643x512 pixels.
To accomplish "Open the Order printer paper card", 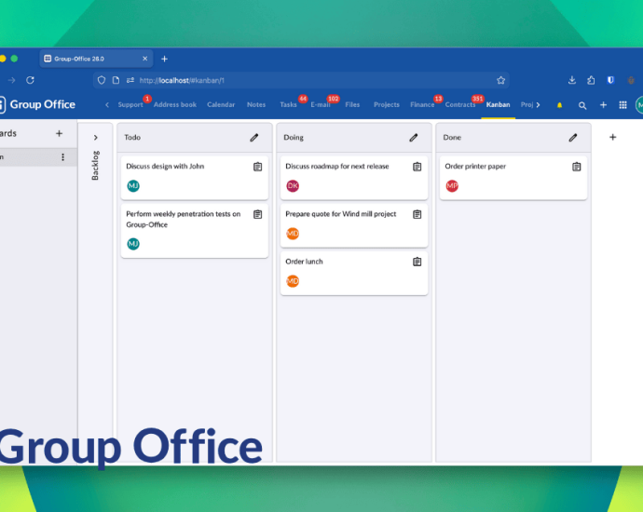I will click(x=513, y=178).
